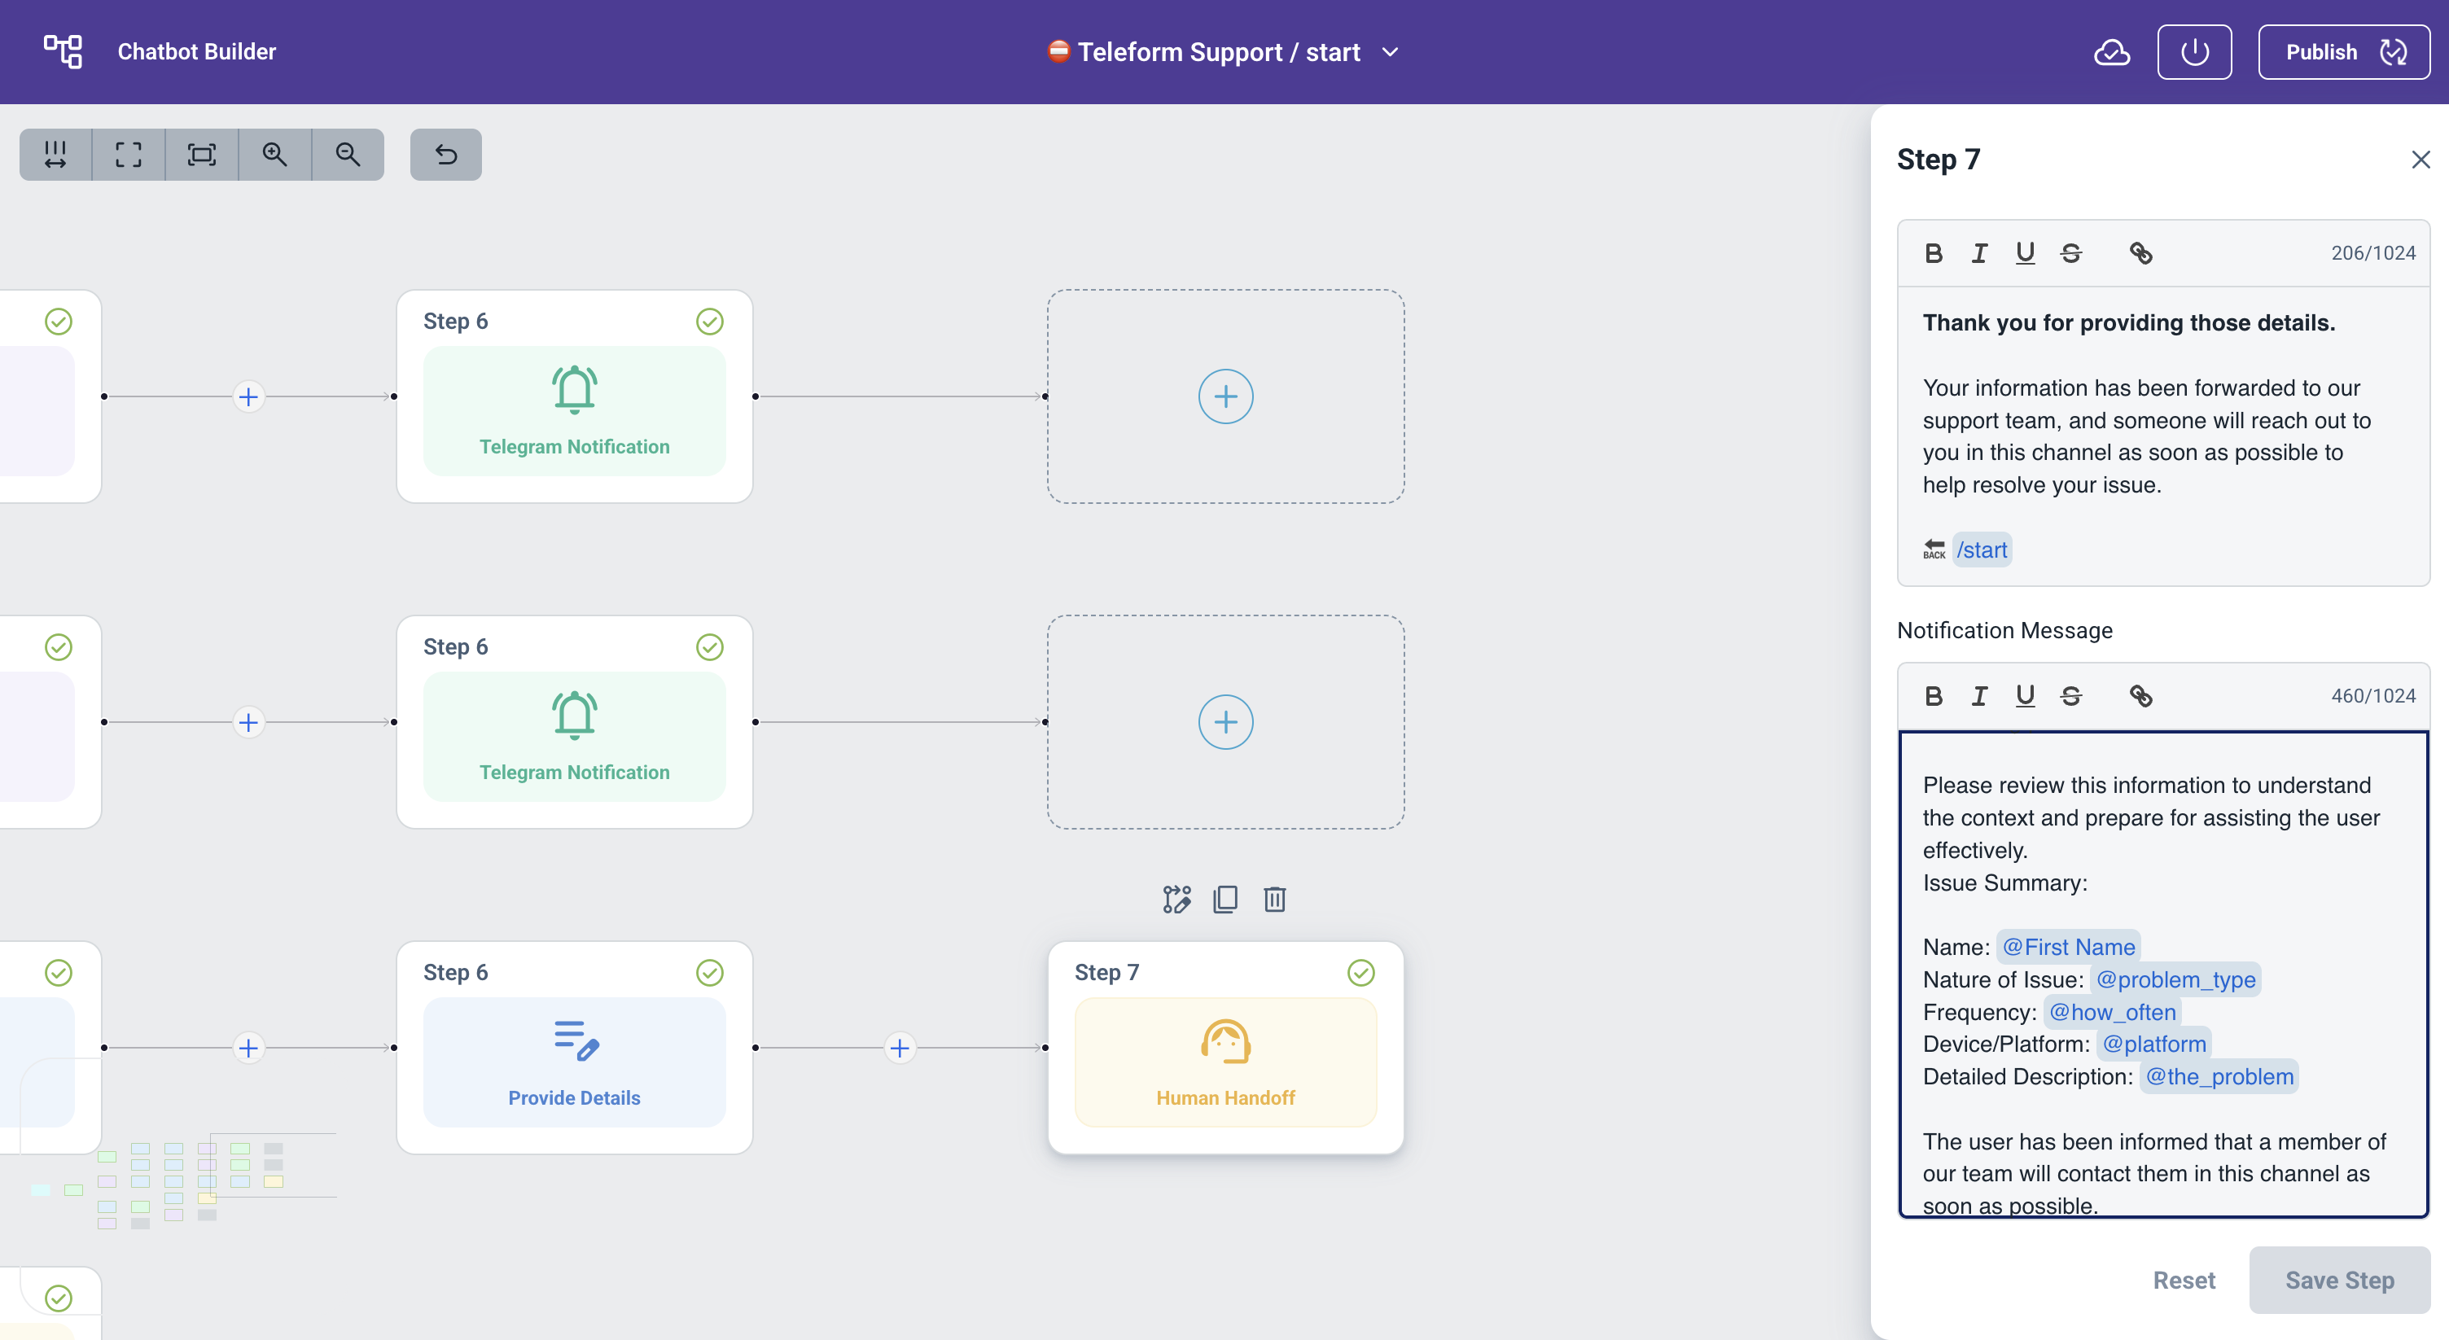Close the Step 7 panel
The height and width of the screenshot is (1340, 2449).
pos(2421,160)
